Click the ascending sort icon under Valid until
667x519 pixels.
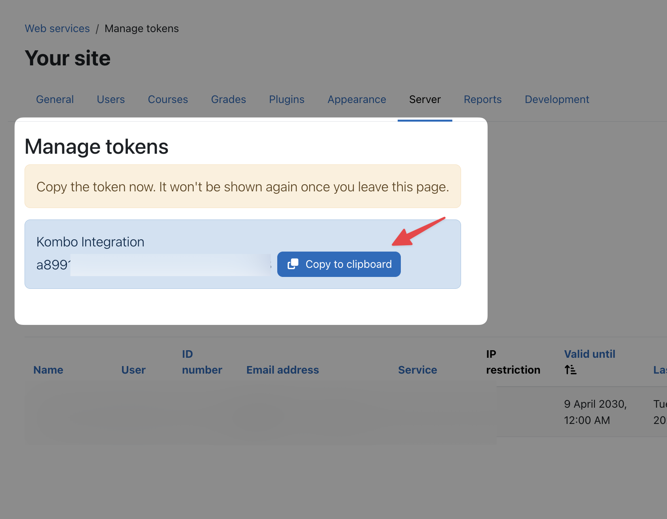pyautogui.click(x=570, y=370)
